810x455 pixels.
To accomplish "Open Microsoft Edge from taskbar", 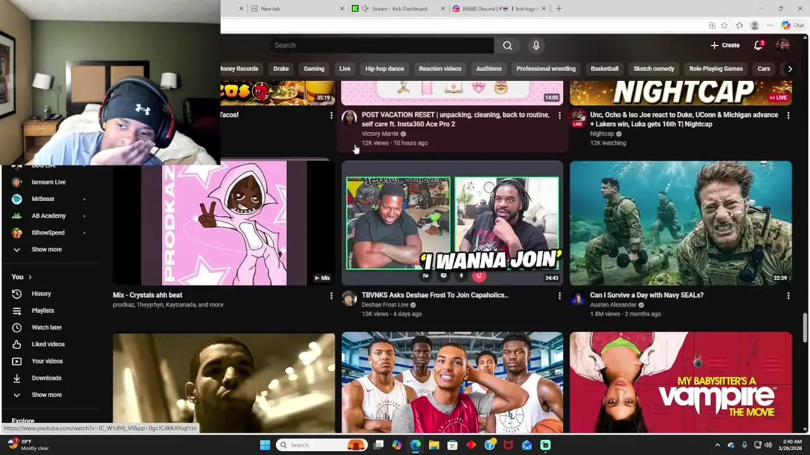I will (415, 445).
